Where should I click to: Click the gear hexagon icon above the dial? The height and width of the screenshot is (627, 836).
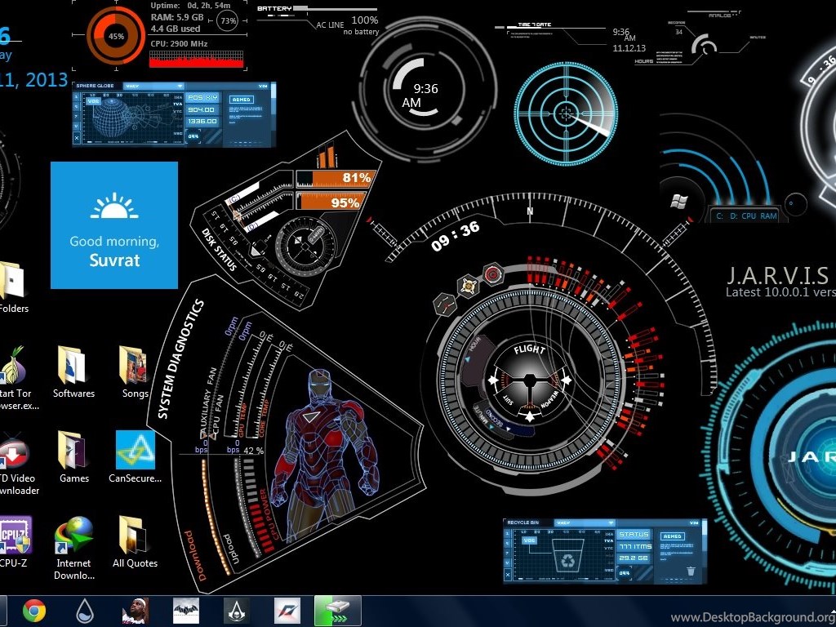click(x=469, y=286)
